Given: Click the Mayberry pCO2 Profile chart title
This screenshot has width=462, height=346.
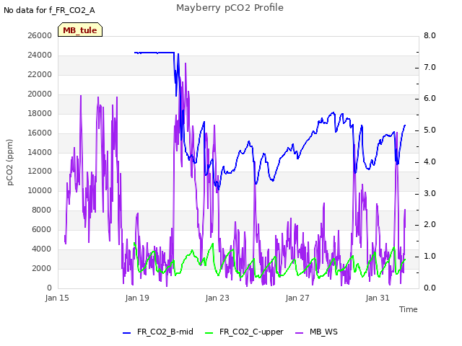Looking at the screenshot, I should coord(230,8).
